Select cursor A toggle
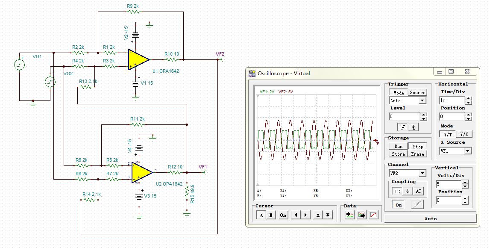 pyautogui.click(x=261, y=215)
